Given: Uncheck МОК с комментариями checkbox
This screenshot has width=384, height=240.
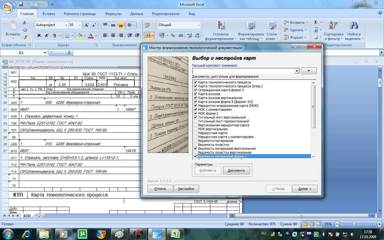Looking at the screenshot, I should tap(196, 109).
